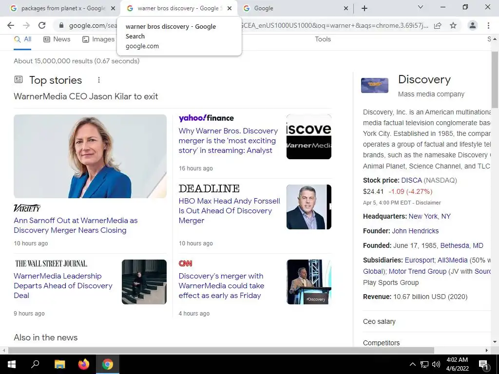The image size is (499, 374).
Task: Bookmark this page with the star icon
Action: tap(453, 25)
